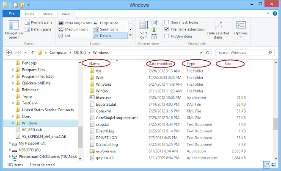Sort by the Size column header
Viewport: 281px width, 171px height.
pyautogui.click(x=228, y=64)
